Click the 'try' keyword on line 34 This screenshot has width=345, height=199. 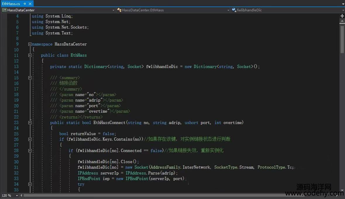(x=81, y=184)
